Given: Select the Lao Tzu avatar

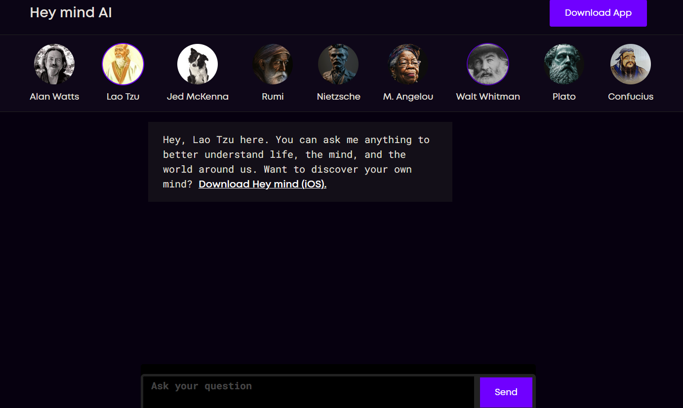Looking at the screenshot, I should click(x=123, y=64).
